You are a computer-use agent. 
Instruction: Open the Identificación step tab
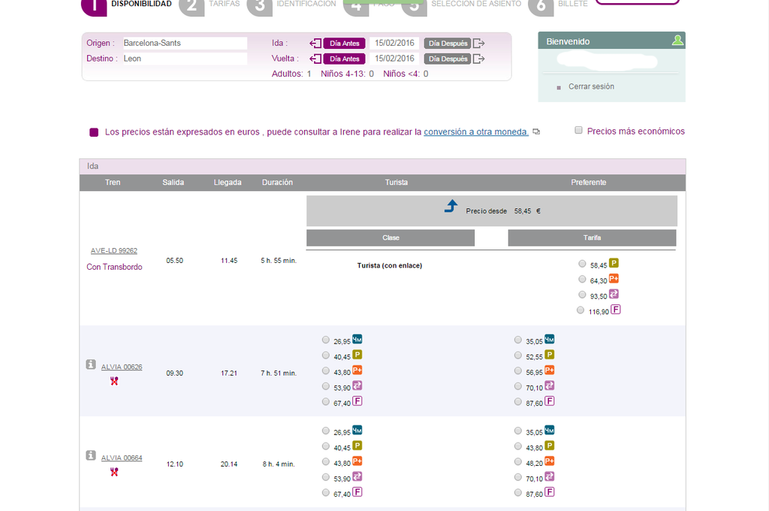(306, 4)
